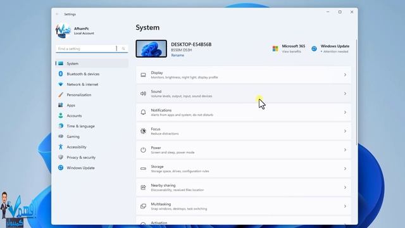Viewport: 405px width, 228px height.
Task: Click the back arrow in title bar
Action: (x=58, y=14)
